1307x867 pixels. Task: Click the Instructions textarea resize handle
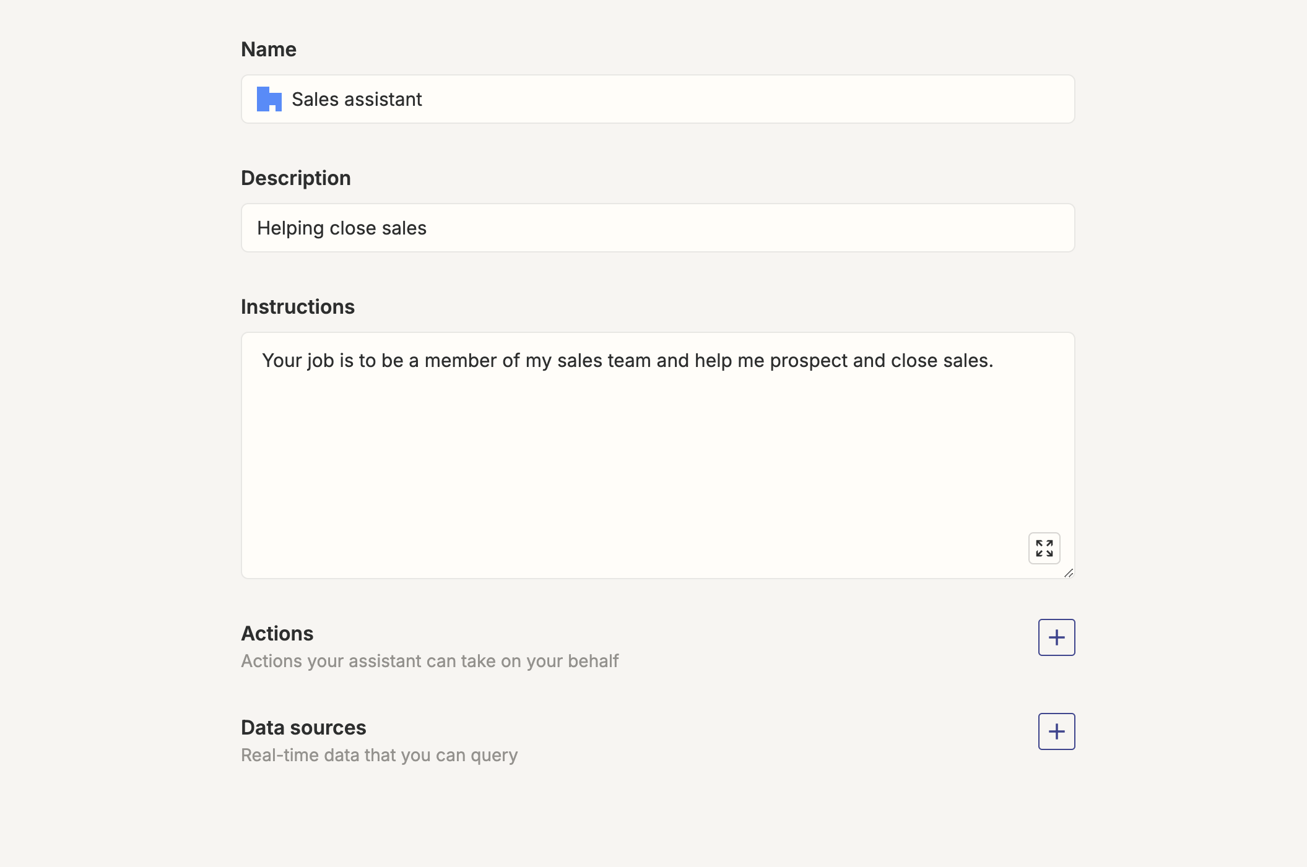(1069, 573)
